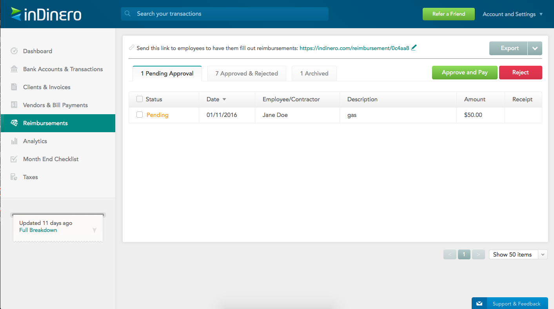Click the Dashboard gauge icon
Image resolution: width=554 pixels, height=309 pixels.
(14, 51)
